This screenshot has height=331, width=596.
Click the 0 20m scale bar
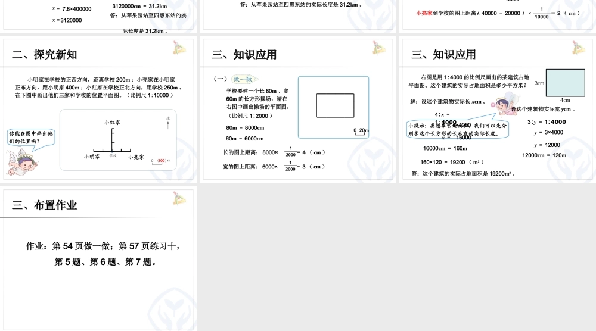coord(361,132)
